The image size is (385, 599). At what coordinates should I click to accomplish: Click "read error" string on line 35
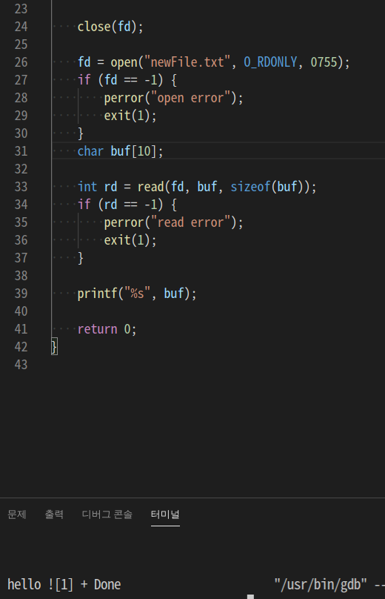tap(190, 222)
